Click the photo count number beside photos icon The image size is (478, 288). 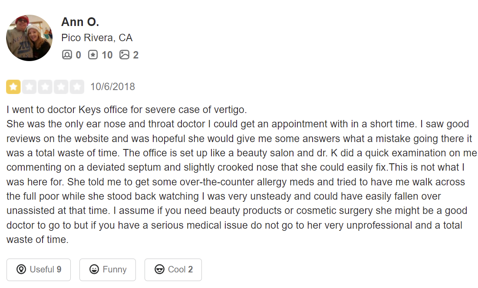(x=136, y=55)
